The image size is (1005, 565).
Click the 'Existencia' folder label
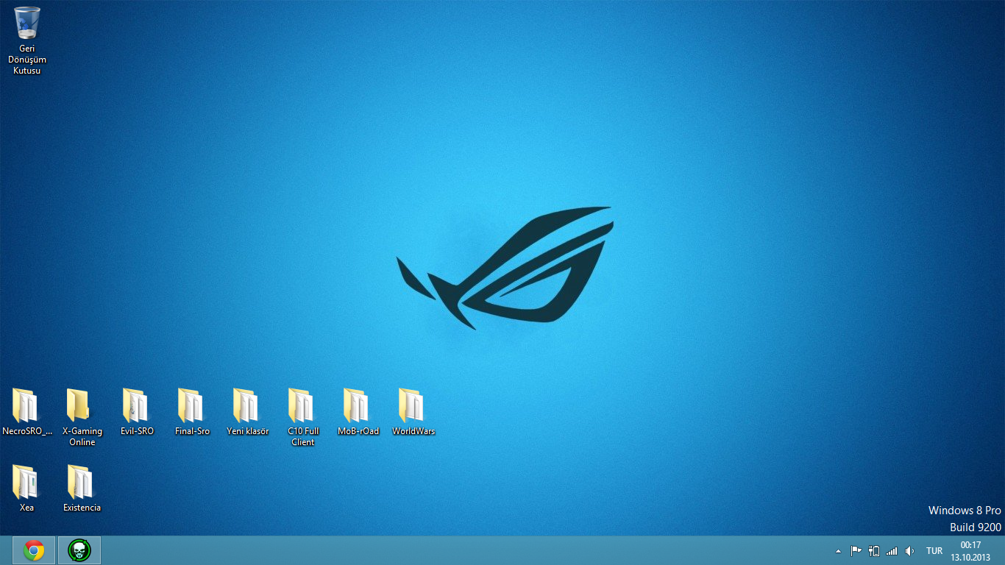[x=82, y=508]
